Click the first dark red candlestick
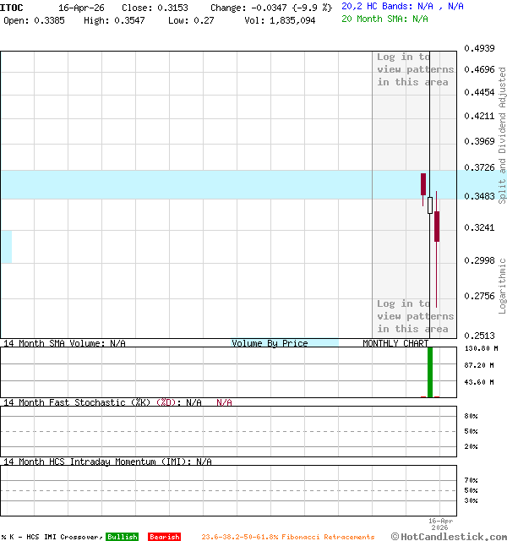 [423, 184]
